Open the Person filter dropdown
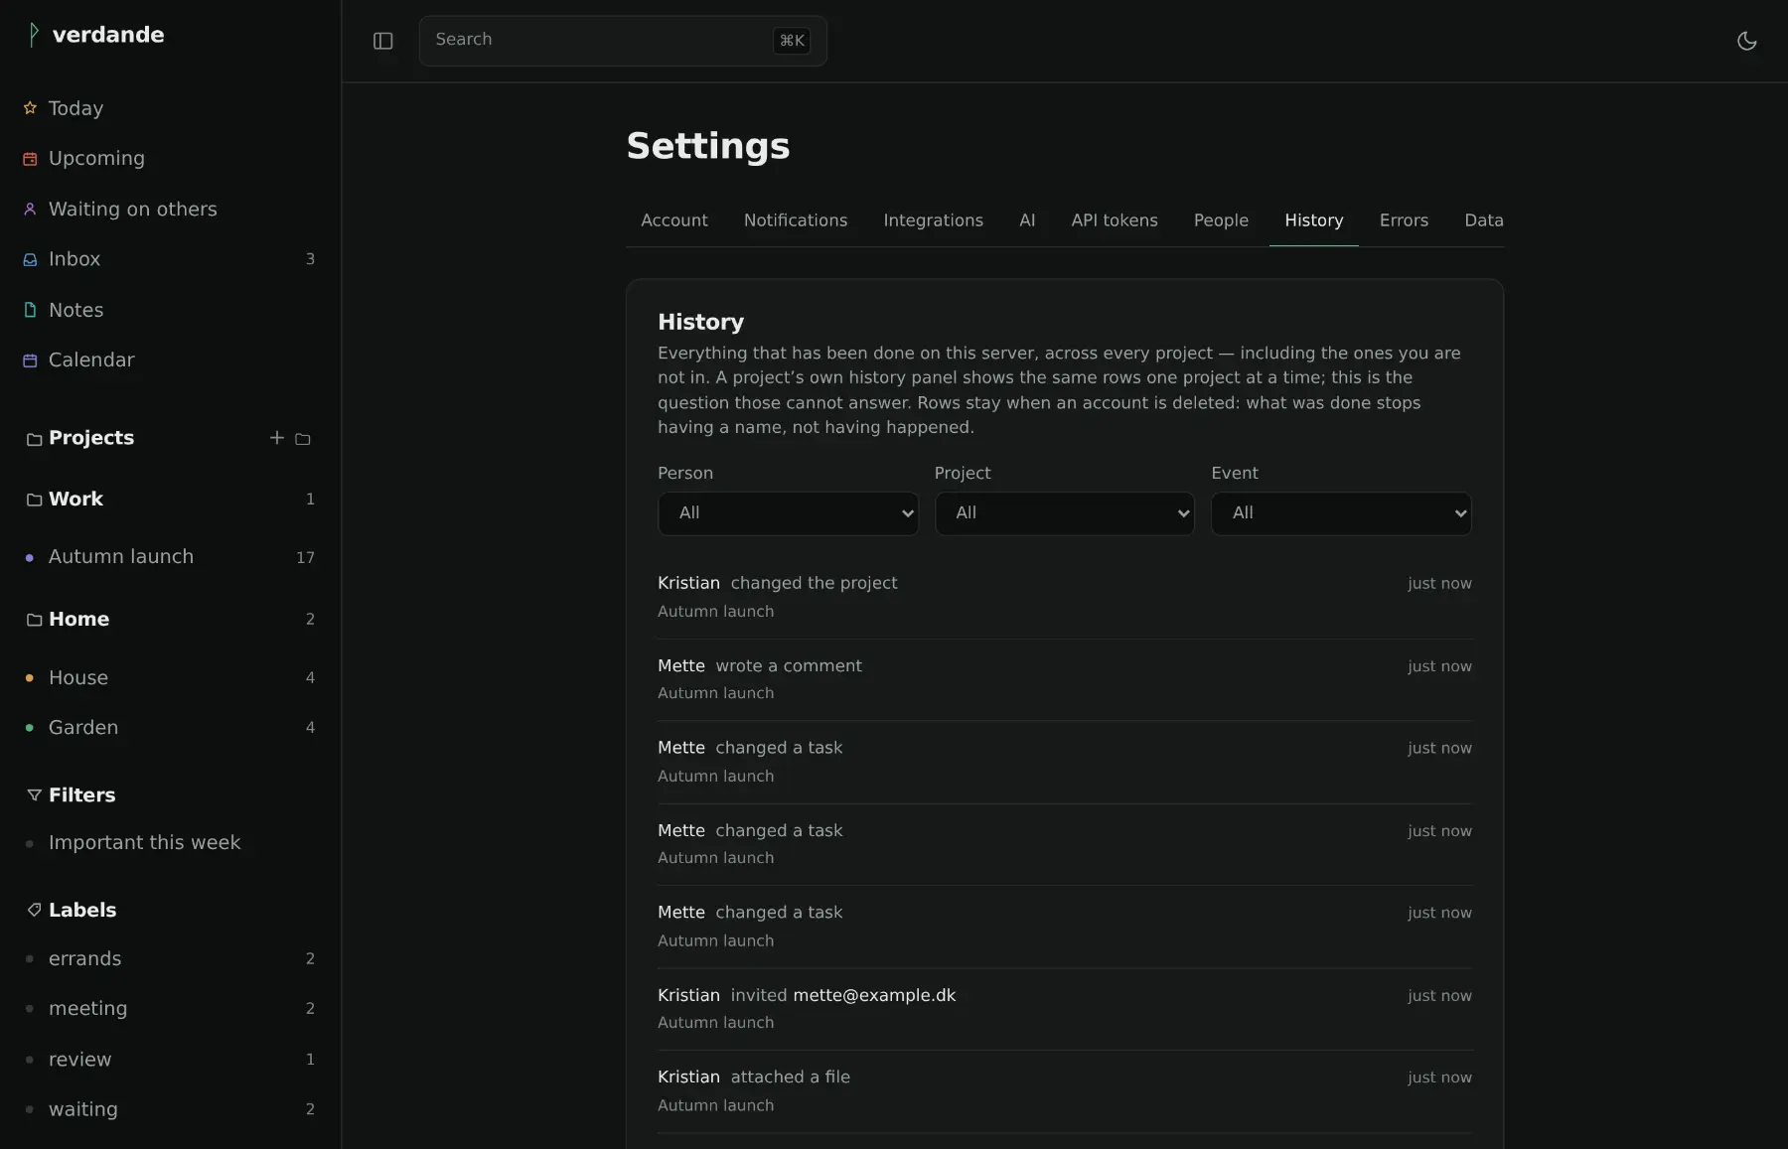The height and width of the screenshot is (1149, 1788). 788,513
